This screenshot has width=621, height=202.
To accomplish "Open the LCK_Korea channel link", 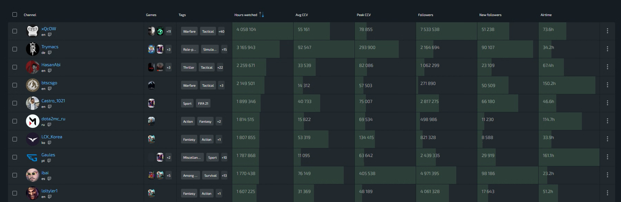I will click(52, 137).
